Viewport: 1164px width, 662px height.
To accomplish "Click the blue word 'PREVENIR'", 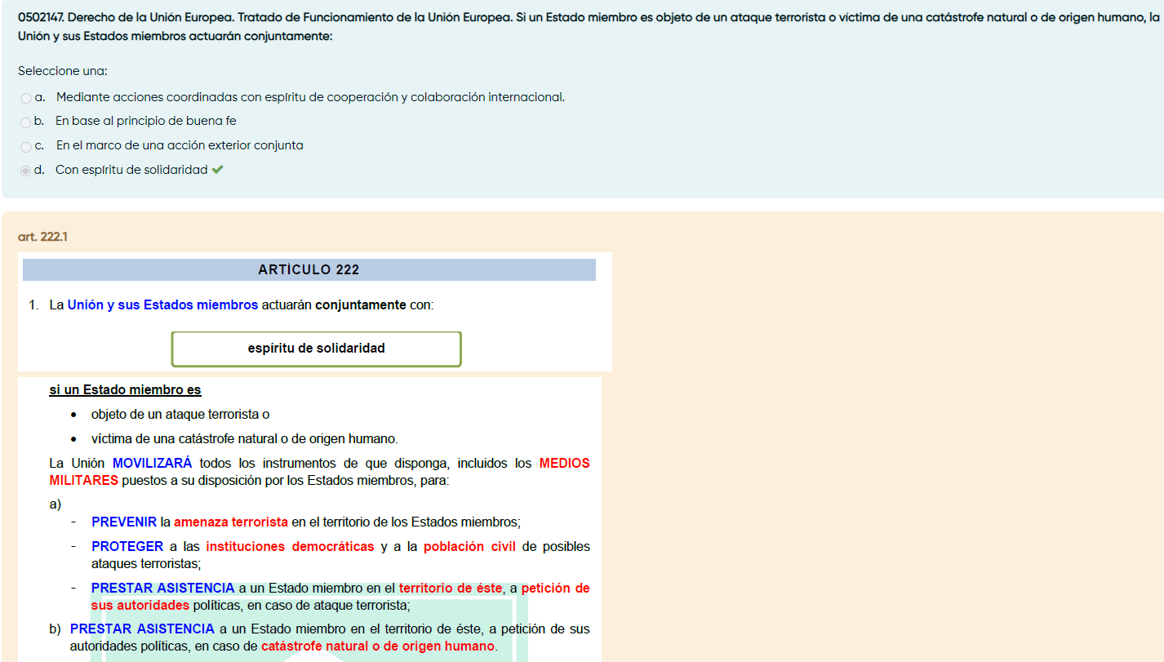I will pyautogui.click(x=123, y=522).
